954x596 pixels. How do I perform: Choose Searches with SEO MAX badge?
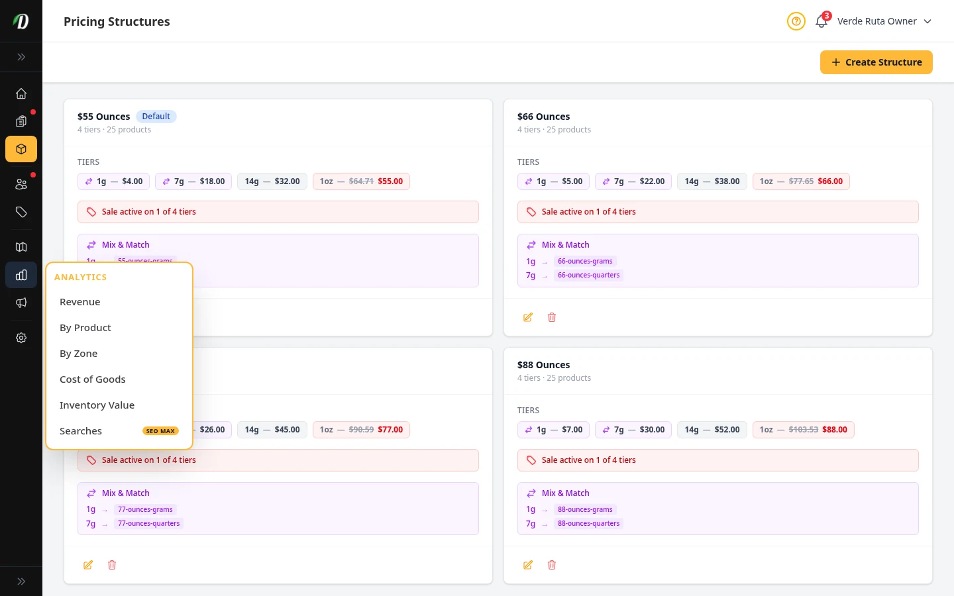(81, 430)
